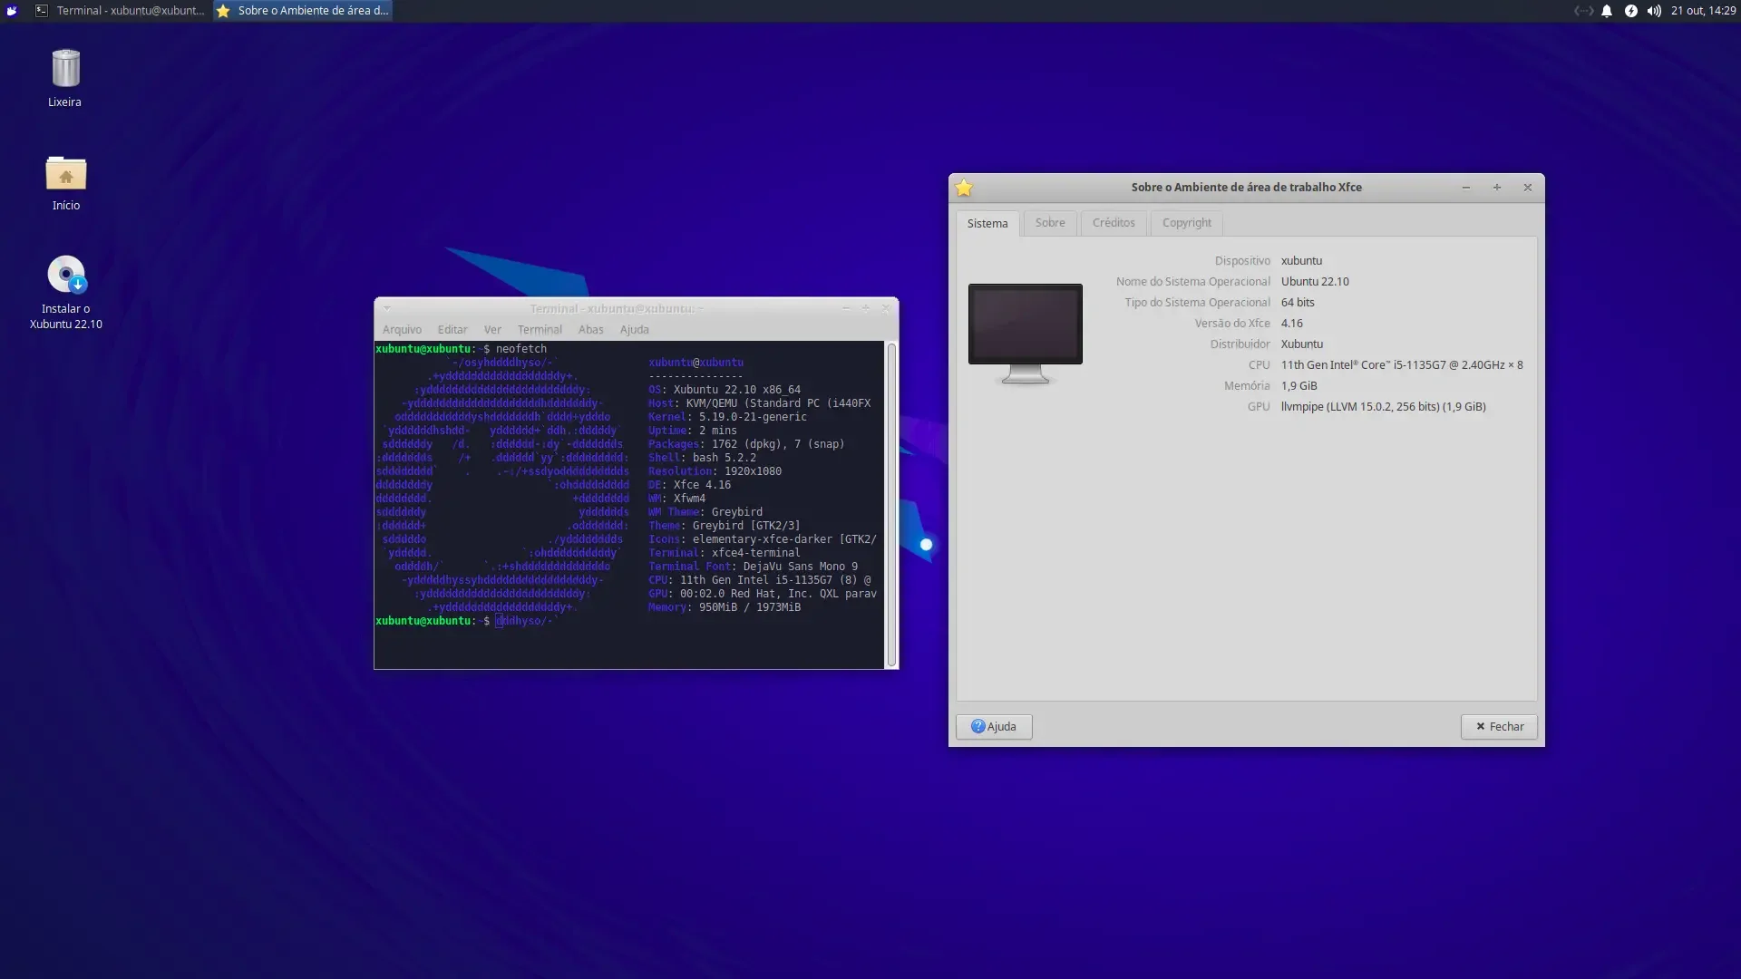Open the network connection tray icon
The width and height of the screenshot is (1741, 979).
coord(1583,11)
